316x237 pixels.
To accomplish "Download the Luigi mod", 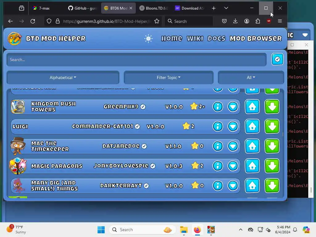I will [x=272, y=126].
